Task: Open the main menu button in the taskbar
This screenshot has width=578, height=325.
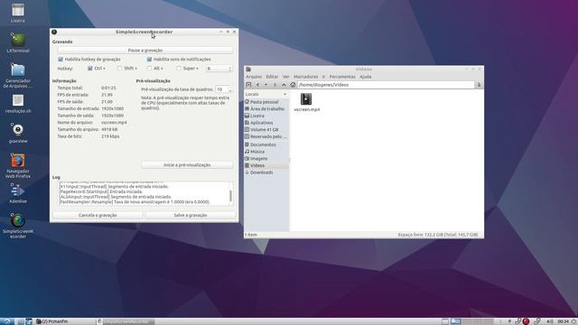Action: (x=6, y=321)
